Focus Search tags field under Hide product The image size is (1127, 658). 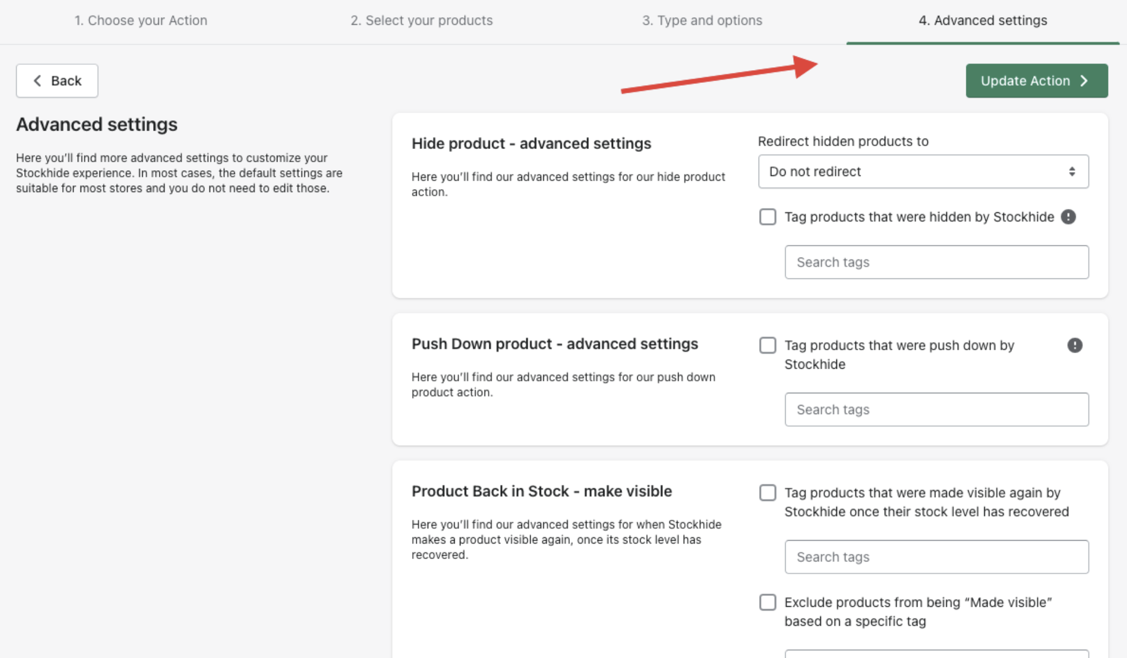click(936, 262)
